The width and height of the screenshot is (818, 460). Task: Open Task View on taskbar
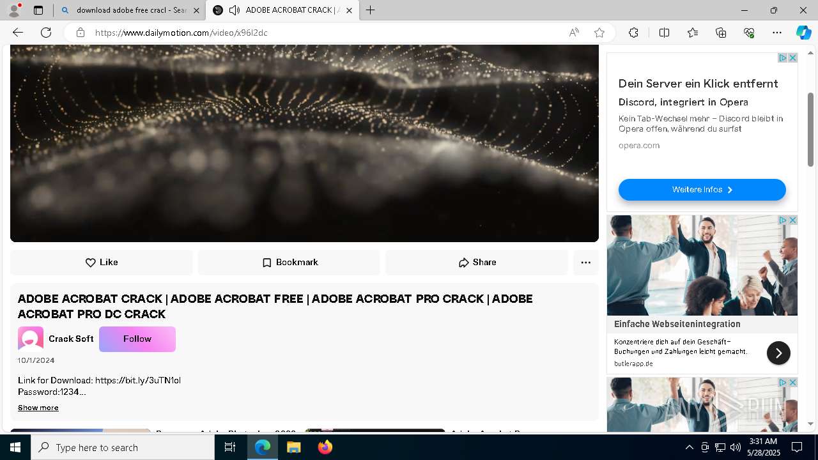230,447
